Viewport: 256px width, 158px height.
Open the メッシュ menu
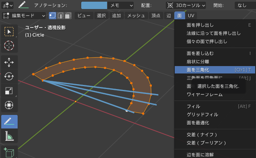tap(136, 16)
